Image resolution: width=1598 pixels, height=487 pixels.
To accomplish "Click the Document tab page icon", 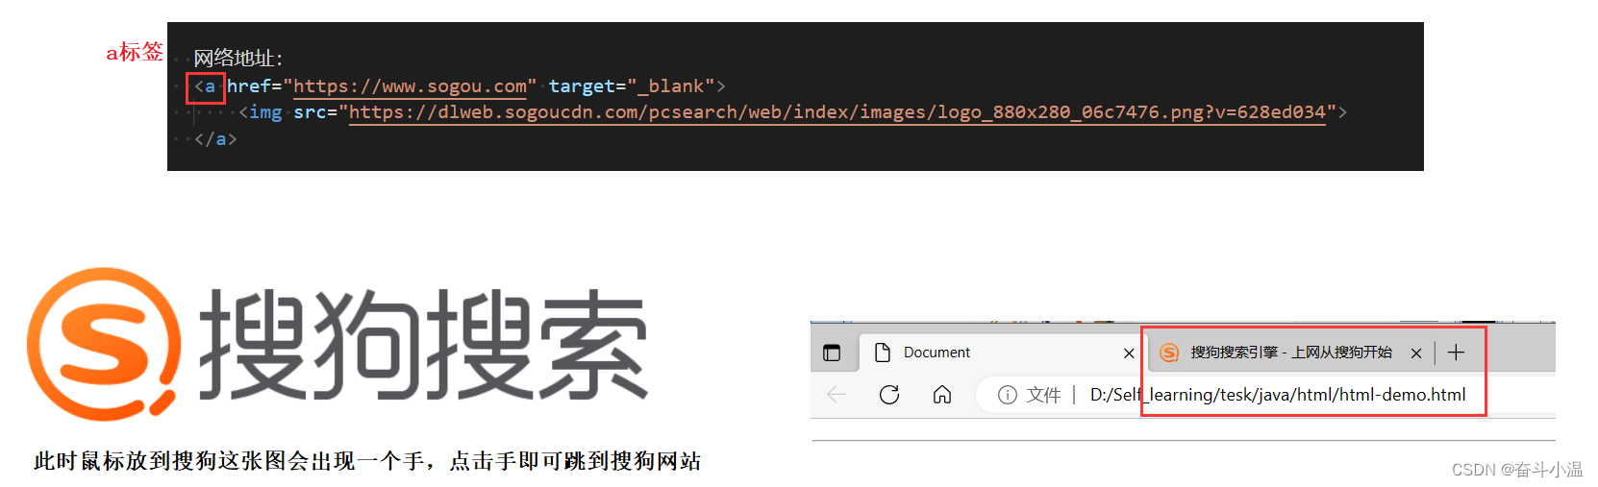I will click(882, 353).
